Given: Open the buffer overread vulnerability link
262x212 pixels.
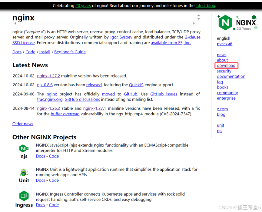Looking at the screenshot, I should [x=65, y=114].
